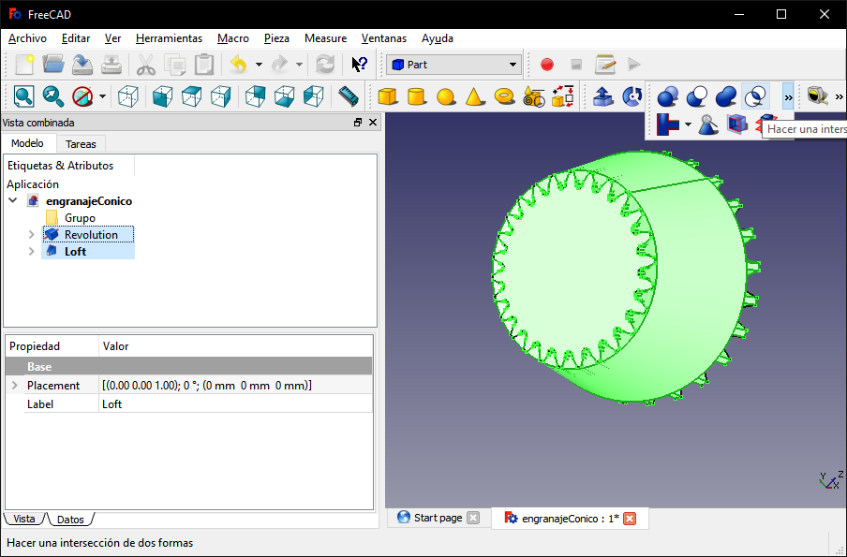Run a boolean operation on shapes
This screenshot has width=847, height=557.
[668, 96]
